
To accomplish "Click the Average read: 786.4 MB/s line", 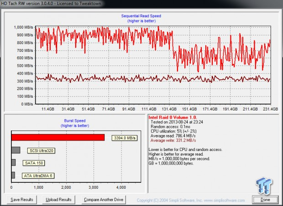I will [173, 136].
